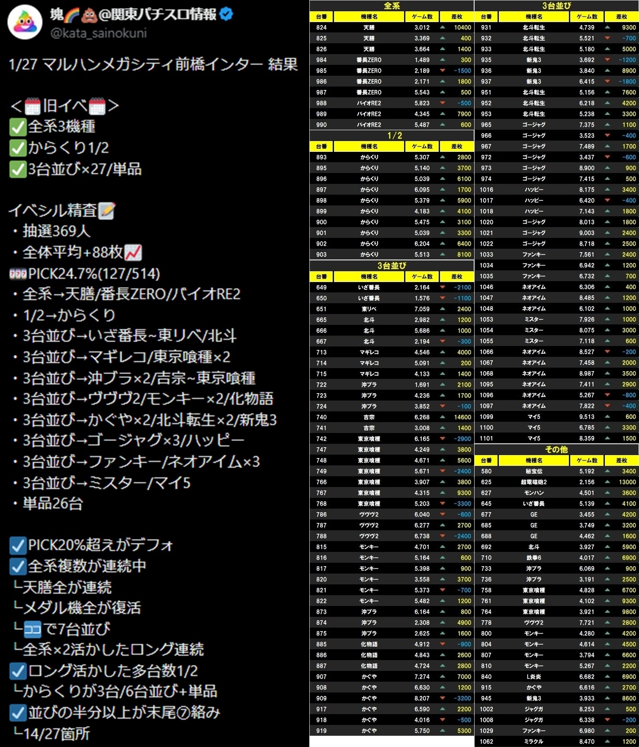Screen dimensions: 639x747
Task: Click the 9,513 game count in row 1099
Action: [x=587, y=417]
